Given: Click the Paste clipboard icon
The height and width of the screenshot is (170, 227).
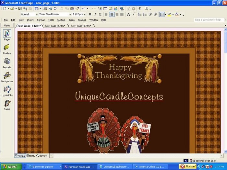Looking at the screenshot, I should point(72,9).
